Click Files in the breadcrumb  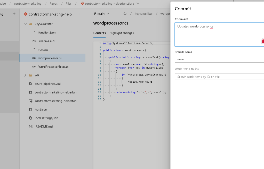coord(69,4)
